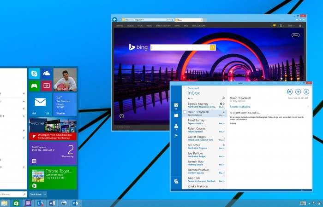Open Excel from the taskbar
Viewport: 323px width, 207px height.
click(x=16, y=203)
